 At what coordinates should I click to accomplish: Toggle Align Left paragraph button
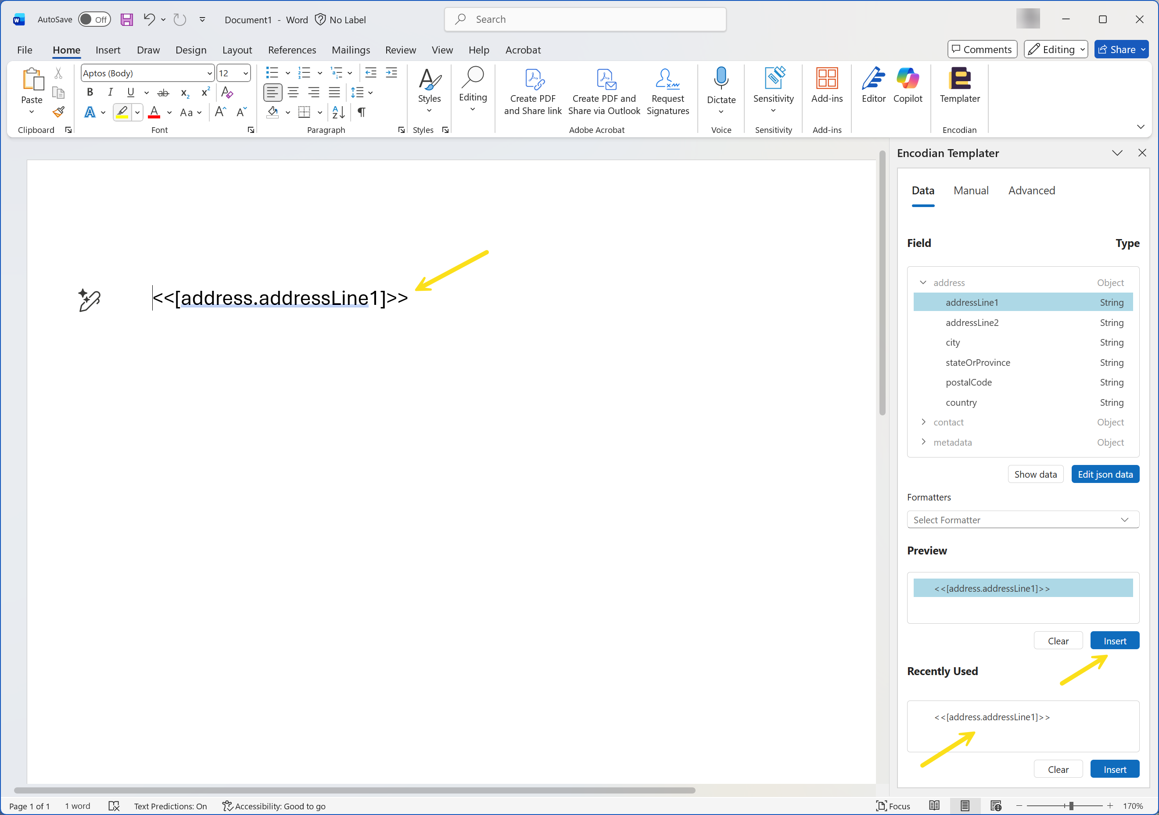(x=273, y=93)
